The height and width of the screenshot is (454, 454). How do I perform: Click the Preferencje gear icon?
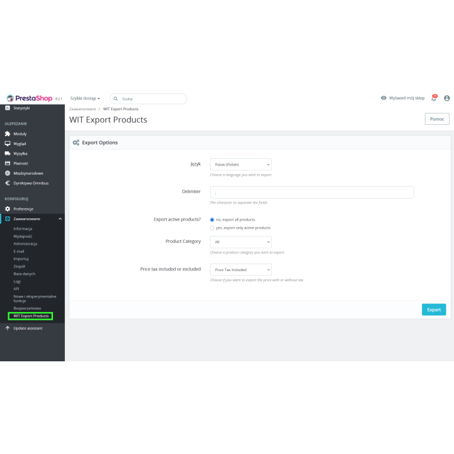click(8, 209)
